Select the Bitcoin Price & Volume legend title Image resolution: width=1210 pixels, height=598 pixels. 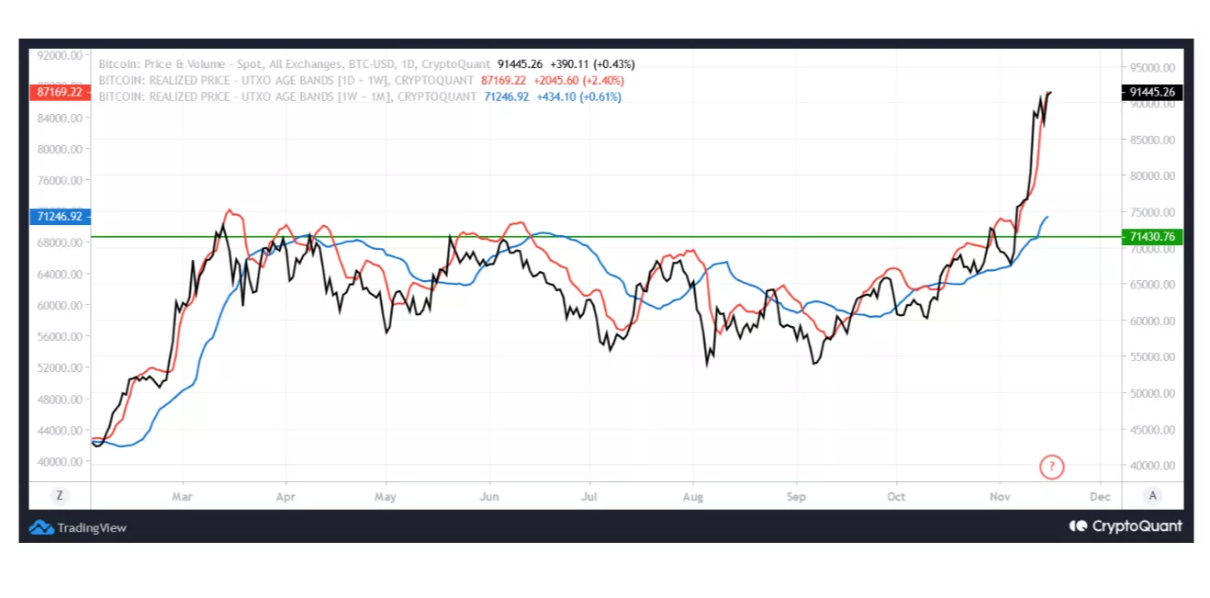point(295,64)
